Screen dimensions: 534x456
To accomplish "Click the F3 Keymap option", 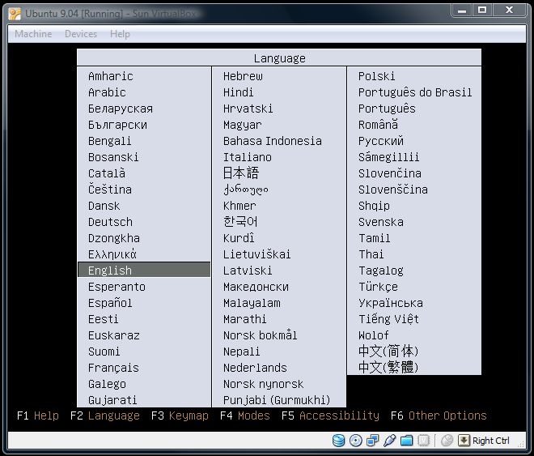I will click(180, 416).
